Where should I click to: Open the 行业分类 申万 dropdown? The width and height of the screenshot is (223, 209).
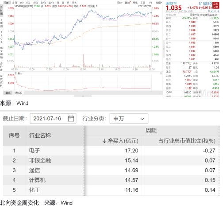(129, 119)
